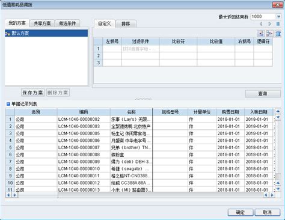Click the 默认方案 scheme icon
The width and height of the screenshot is (285, 220).
[8, 34]
